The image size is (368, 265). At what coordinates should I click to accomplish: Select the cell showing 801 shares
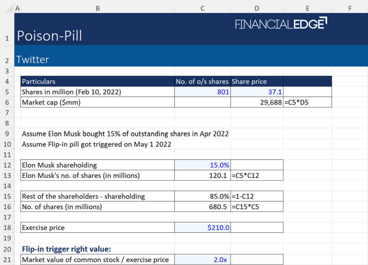tap(202, 92)
